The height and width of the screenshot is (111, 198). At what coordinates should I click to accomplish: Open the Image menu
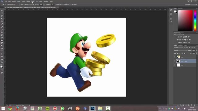[14, 1]
